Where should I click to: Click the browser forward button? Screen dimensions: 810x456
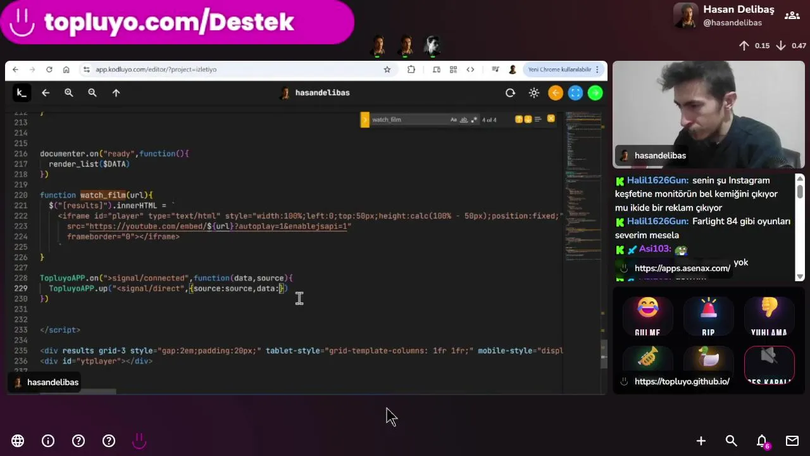pyautogui.click(x=32, y=70)
